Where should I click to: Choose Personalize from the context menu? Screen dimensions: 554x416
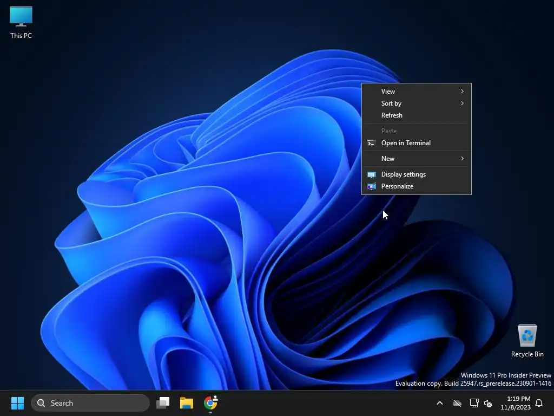click(417, 186)
